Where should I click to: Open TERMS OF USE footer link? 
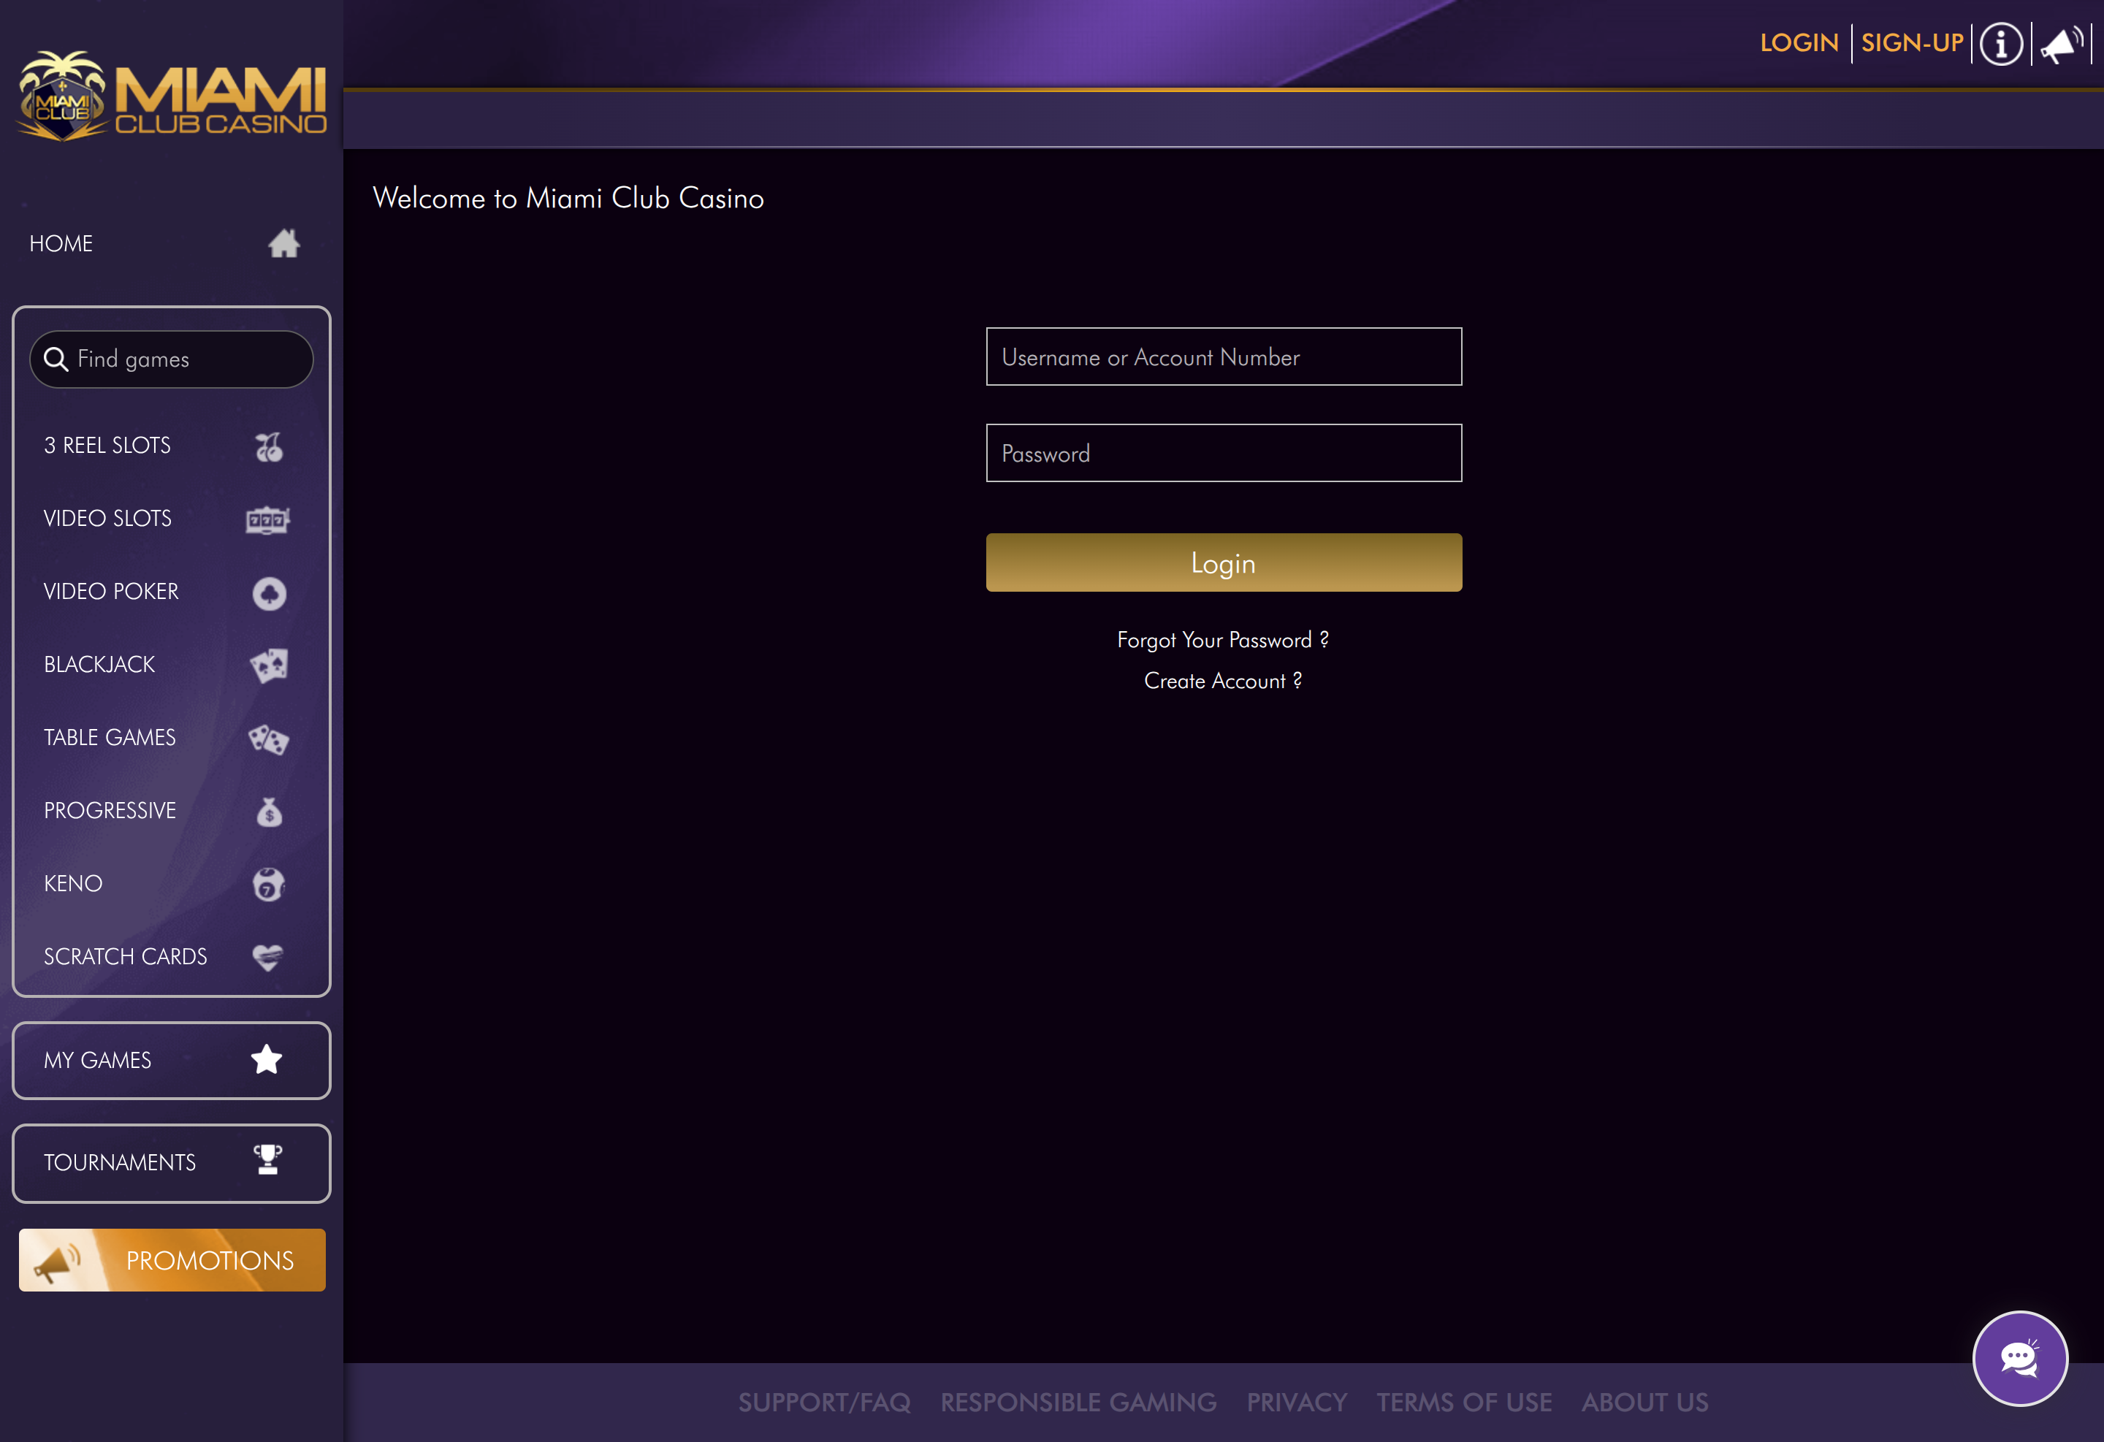pos(1464,1402)
